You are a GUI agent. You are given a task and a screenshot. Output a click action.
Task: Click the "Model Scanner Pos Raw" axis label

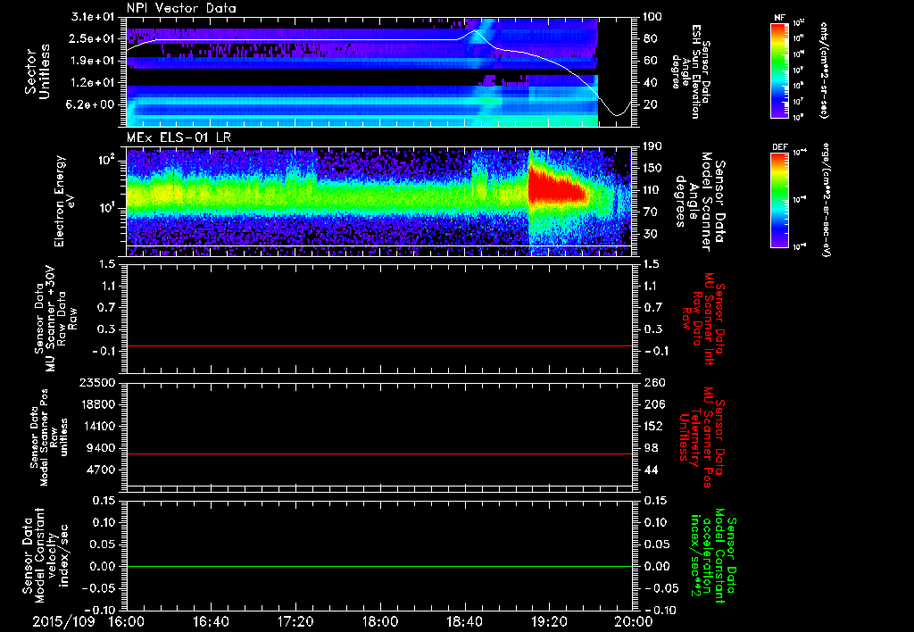click(50, 437)
